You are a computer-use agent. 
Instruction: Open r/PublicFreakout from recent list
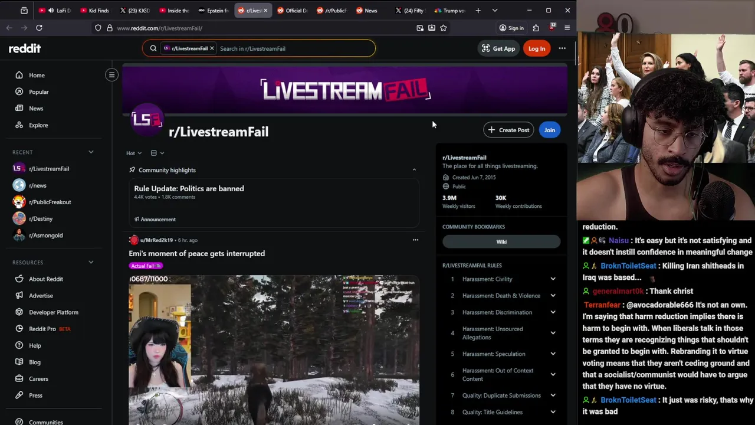[50, 202]
